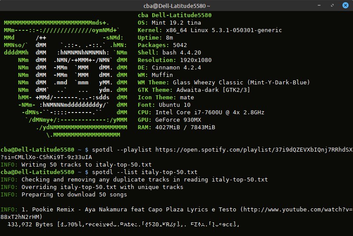Click the GTK Theme Adwaita-dark line
Image resolution: width=353 pixels, height=236 pixels.
[x=201, y=90]
